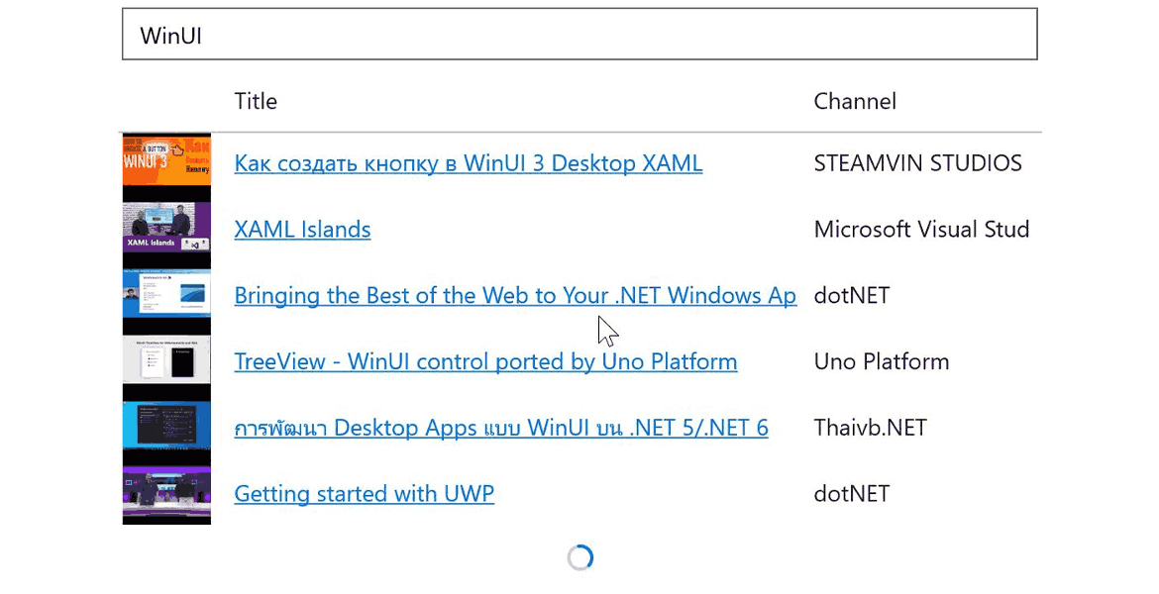
Task: Click the orange WinUI 3 button thumbnail
Action: click(166, 159)
